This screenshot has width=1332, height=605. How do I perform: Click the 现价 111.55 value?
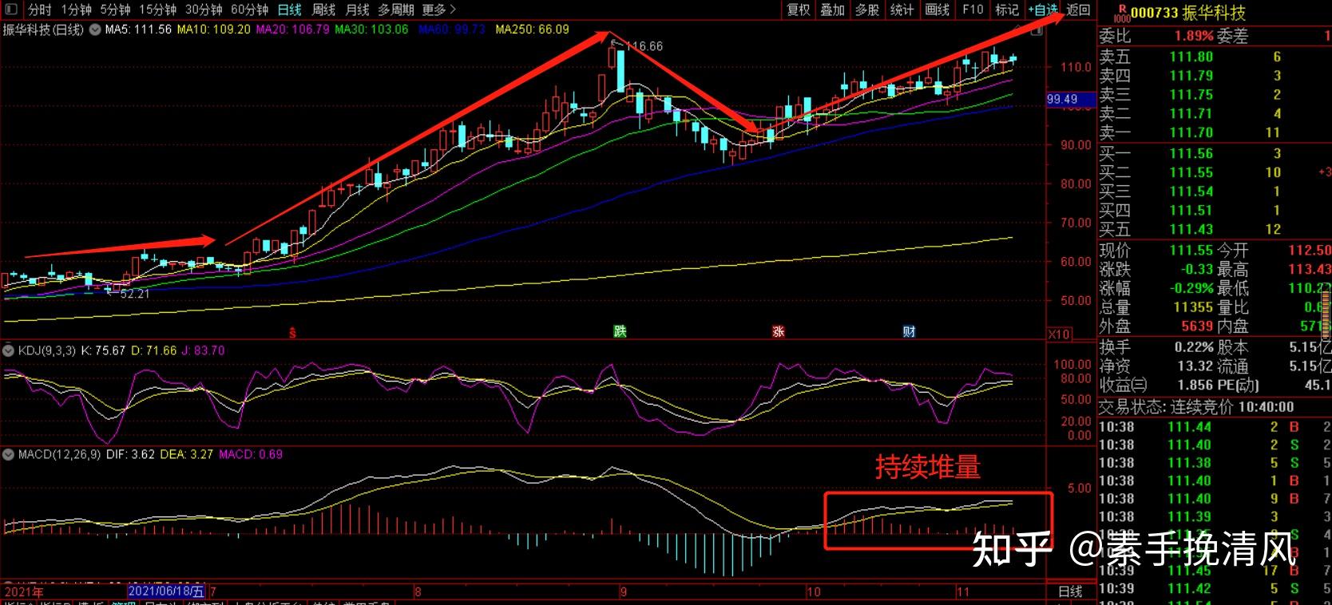1191,251
